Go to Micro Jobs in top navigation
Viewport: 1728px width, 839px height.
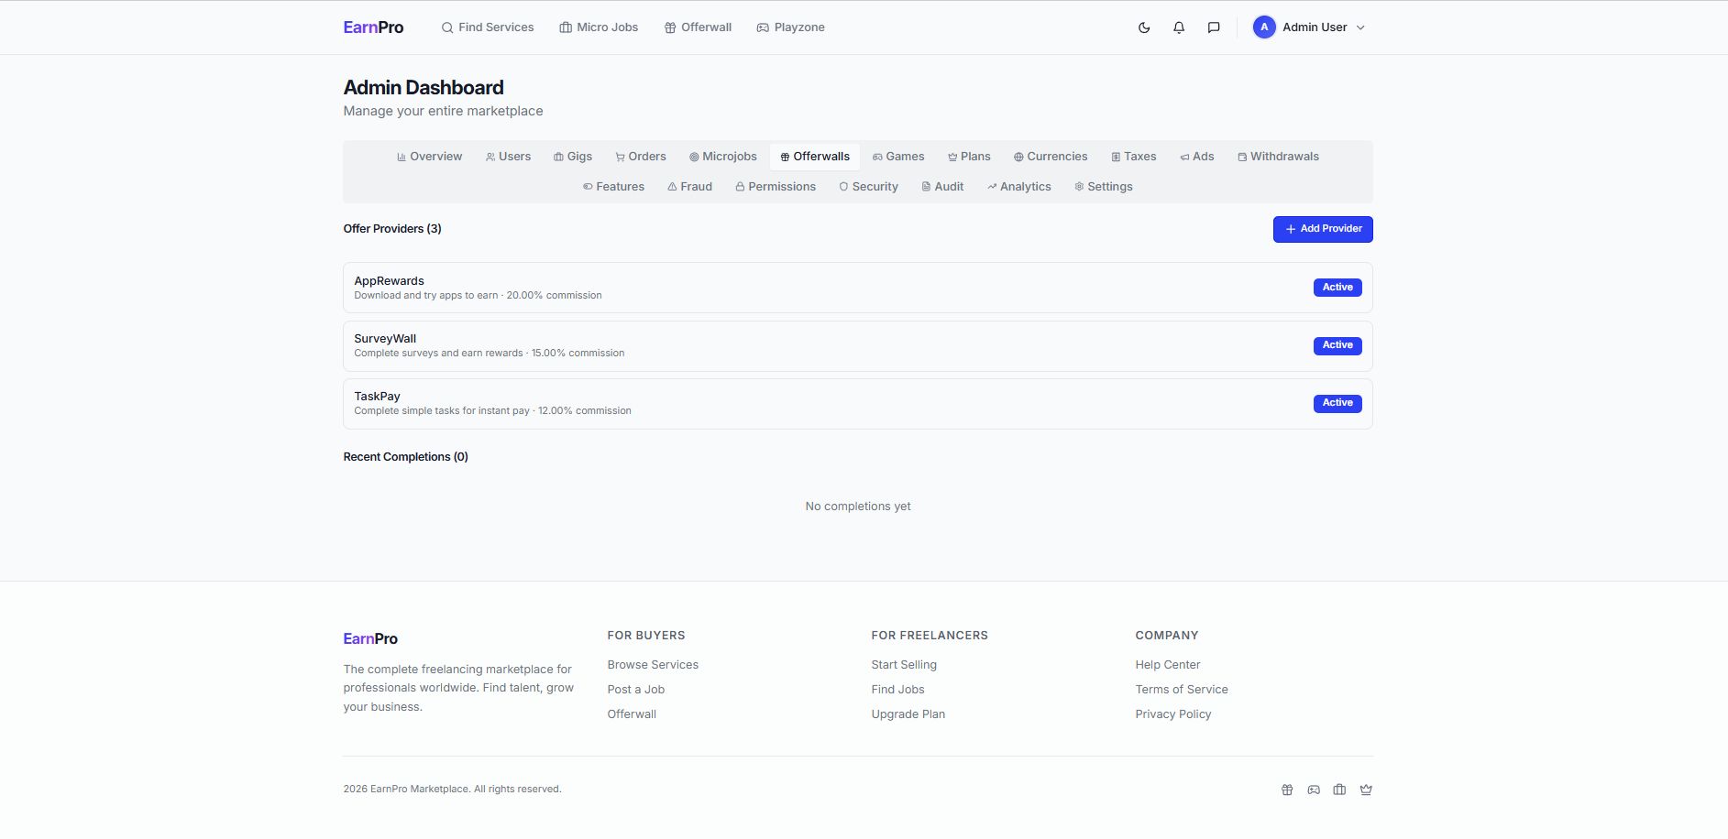coord(599,27)
